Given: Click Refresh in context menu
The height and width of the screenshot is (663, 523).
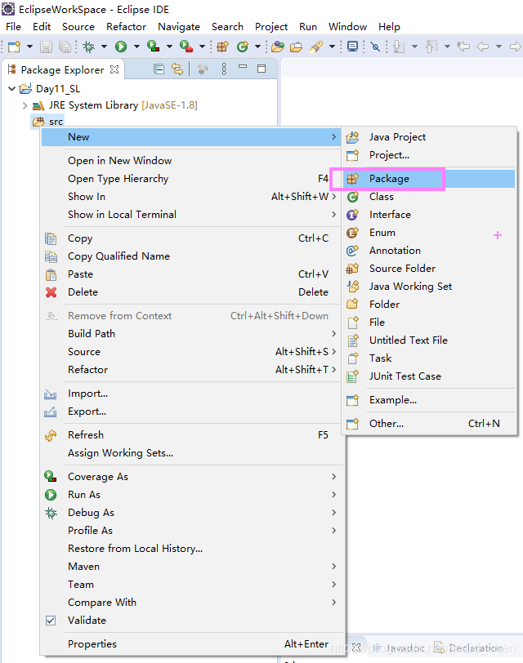Looking at the screenshot, I should point(191,434).
